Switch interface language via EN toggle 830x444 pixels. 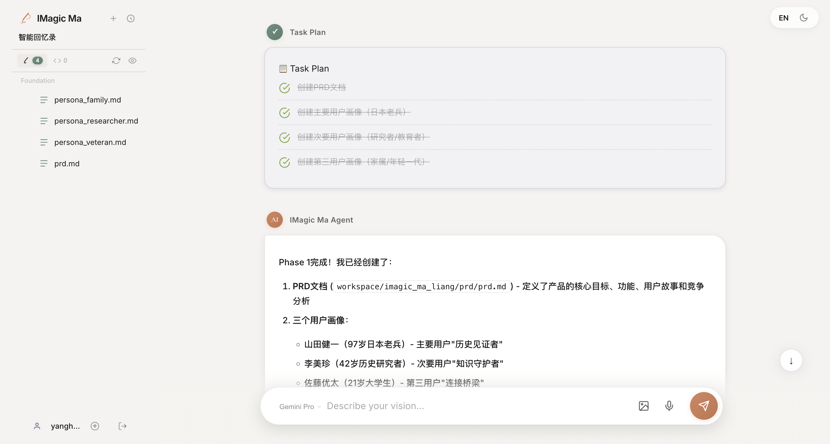(x=784, y=18)
